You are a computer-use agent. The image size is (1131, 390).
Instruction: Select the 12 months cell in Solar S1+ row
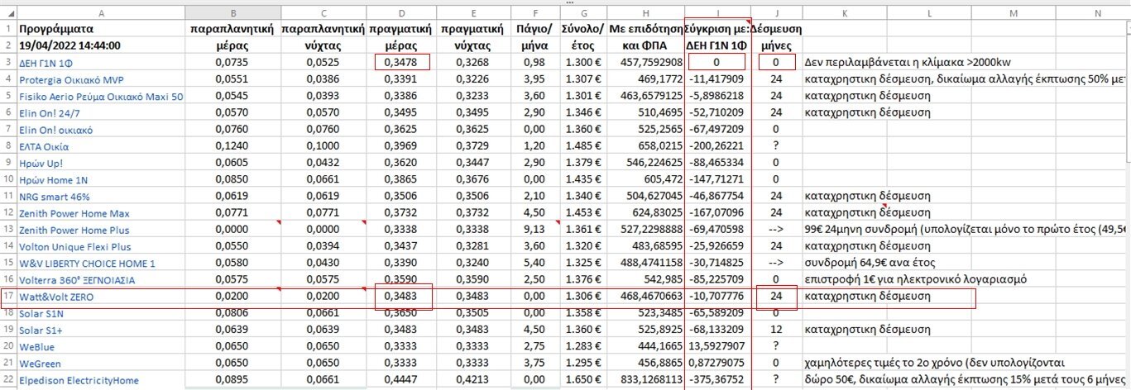pos(775,330)
